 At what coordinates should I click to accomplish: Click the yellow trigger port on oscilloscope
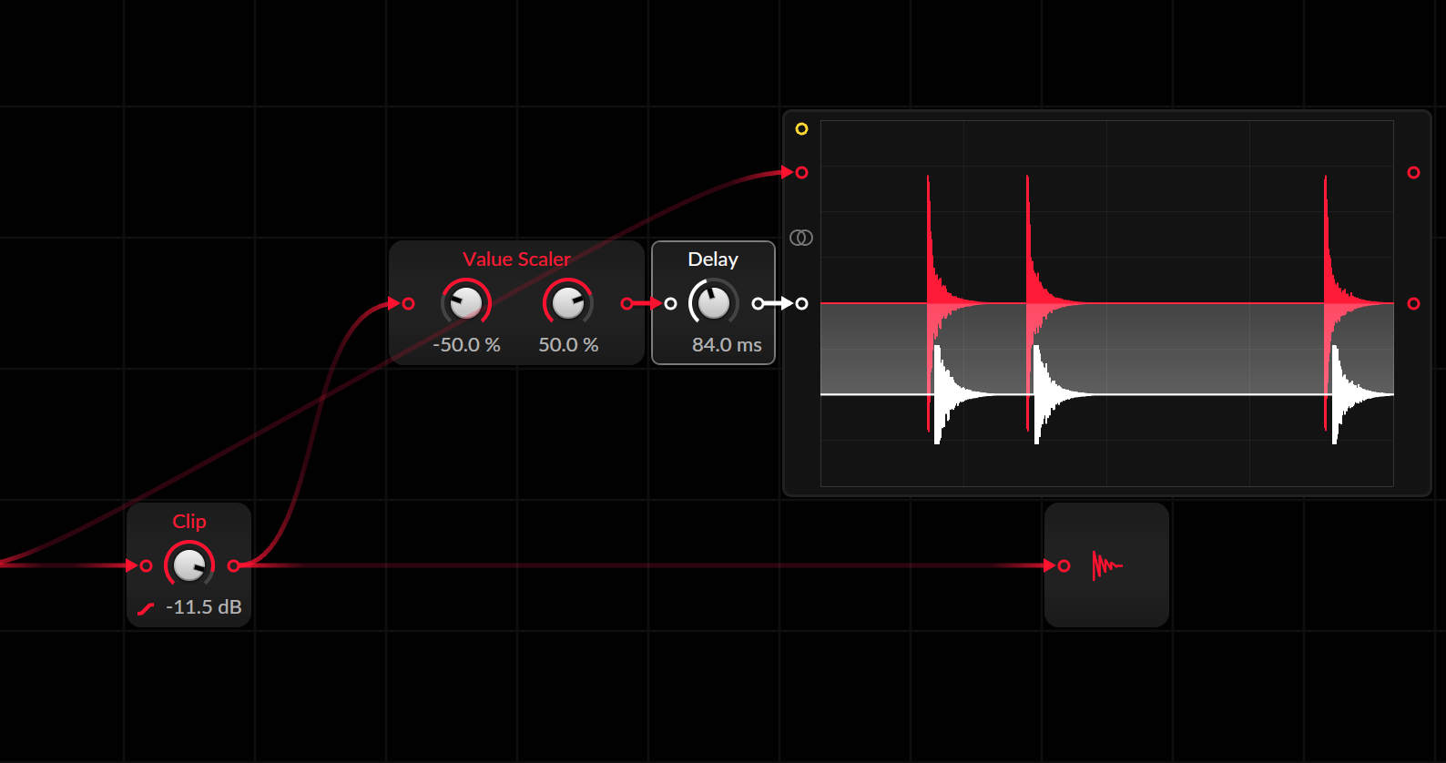(x=801, y=128)
